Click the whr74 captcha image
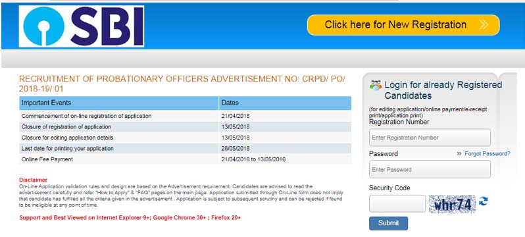This screenshot has height=237, width=525. click(x=452, y=204)
